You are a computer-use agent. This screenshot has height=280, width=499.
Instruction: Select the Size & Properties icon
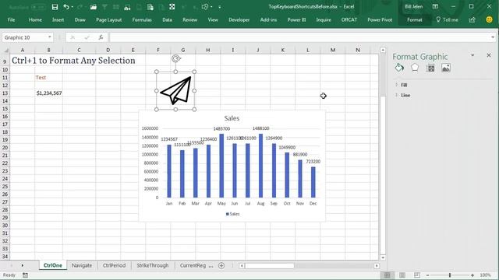click(x=430, y=68)
